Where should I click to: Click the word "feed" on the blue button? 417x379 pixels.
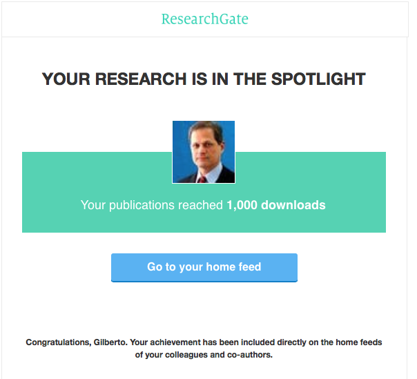pos(250,266)
